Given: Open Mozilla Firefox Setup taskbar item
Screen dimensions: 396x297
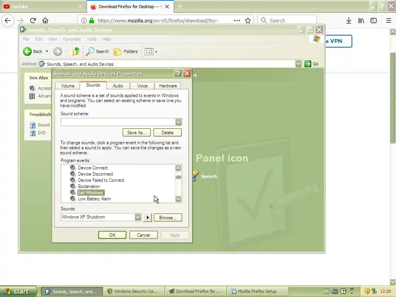Looking at the screenshot, I should tap(257, 292).
